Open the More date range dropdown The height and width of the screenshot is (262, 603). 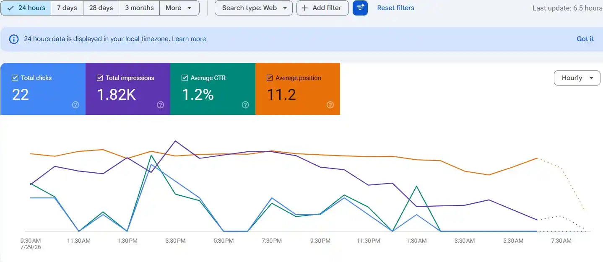coord(179,8)
